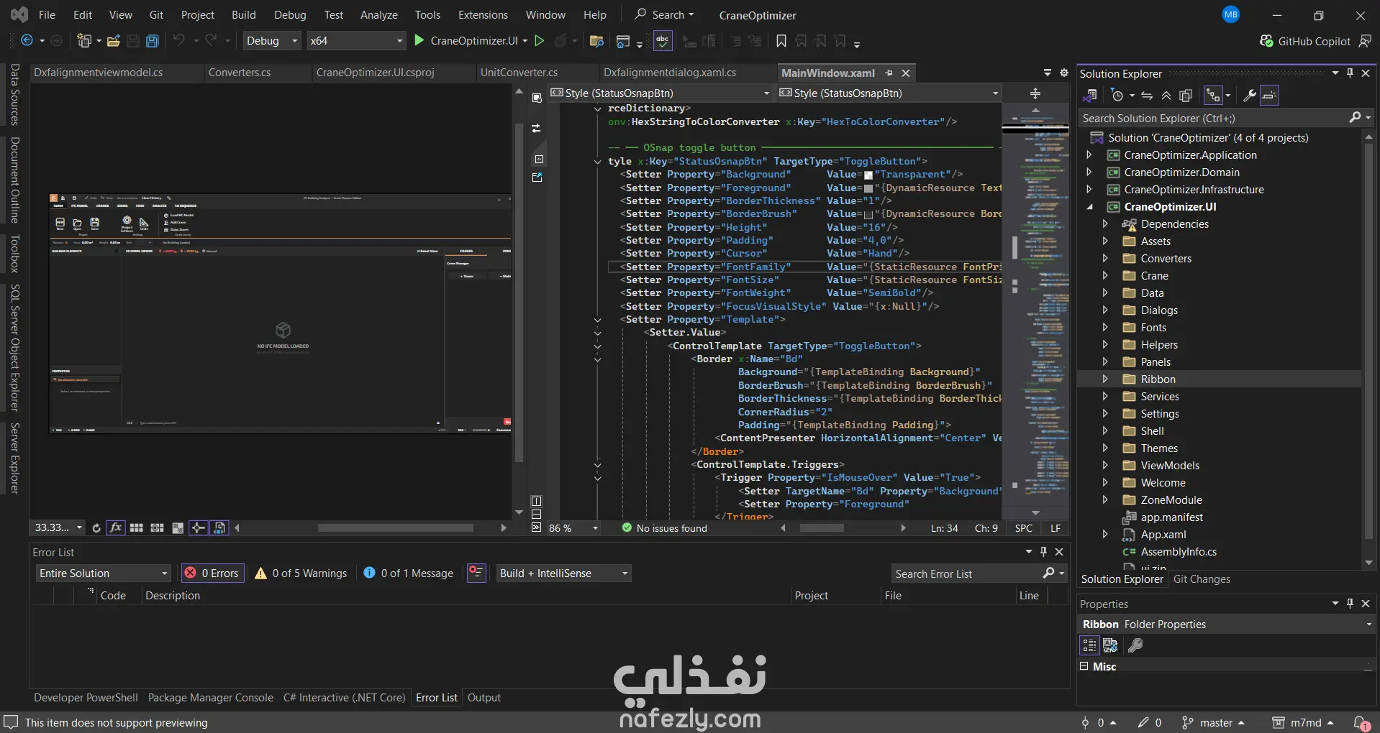Toggle the 0 Errors filter button
1380x733 pixels.
pyautogui.click(x=212, y=573)
